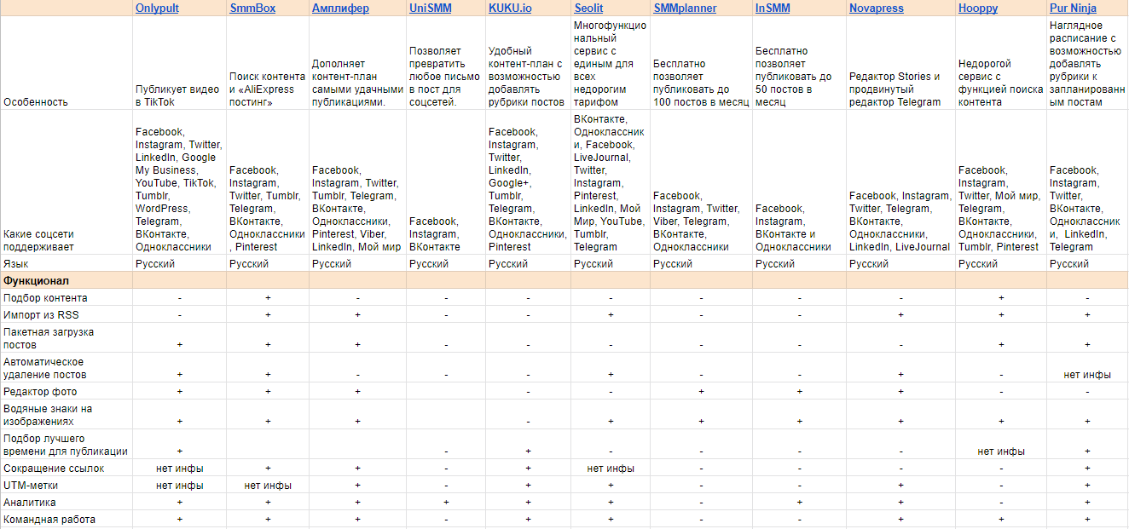This screenshot has height=529, width=1129.
Task: Click the 'Подбор контента' row label
Action: click(45, 298)
